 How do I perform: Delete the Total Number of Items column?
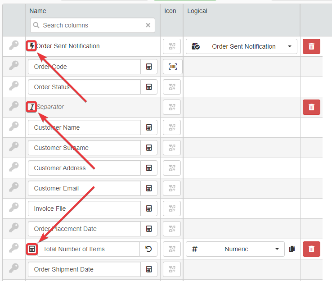pyautogui.click(x=311, y=249)
